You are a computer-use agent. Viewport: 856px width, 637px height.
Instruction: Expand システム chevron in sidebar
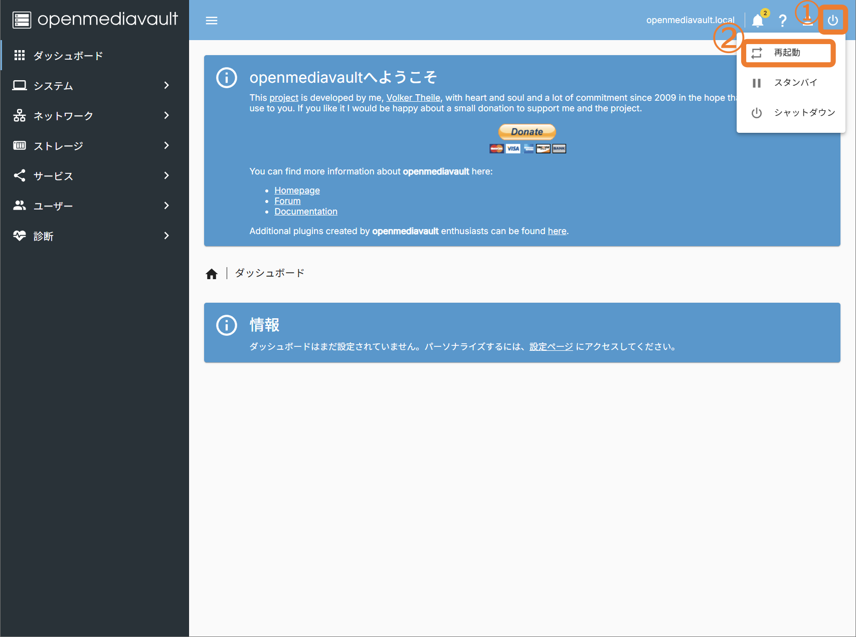(x=166, y=86)
